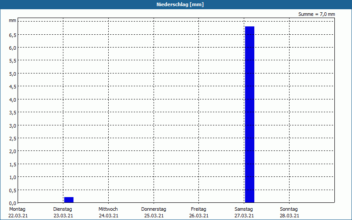
Task: Click the Mittwoch axis label
Action: click(x=108, y=209)
